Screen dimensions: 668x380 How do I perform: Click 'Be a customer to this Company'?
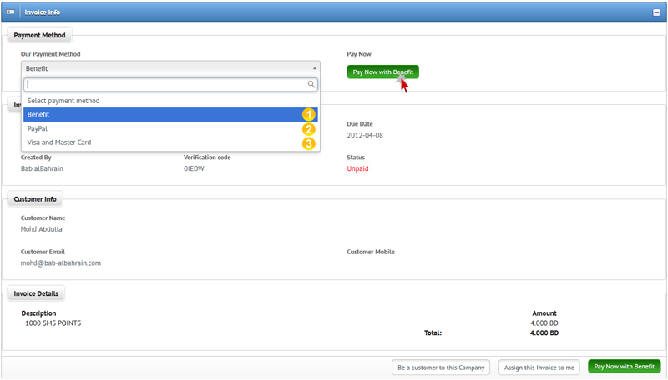pos(441,367)
